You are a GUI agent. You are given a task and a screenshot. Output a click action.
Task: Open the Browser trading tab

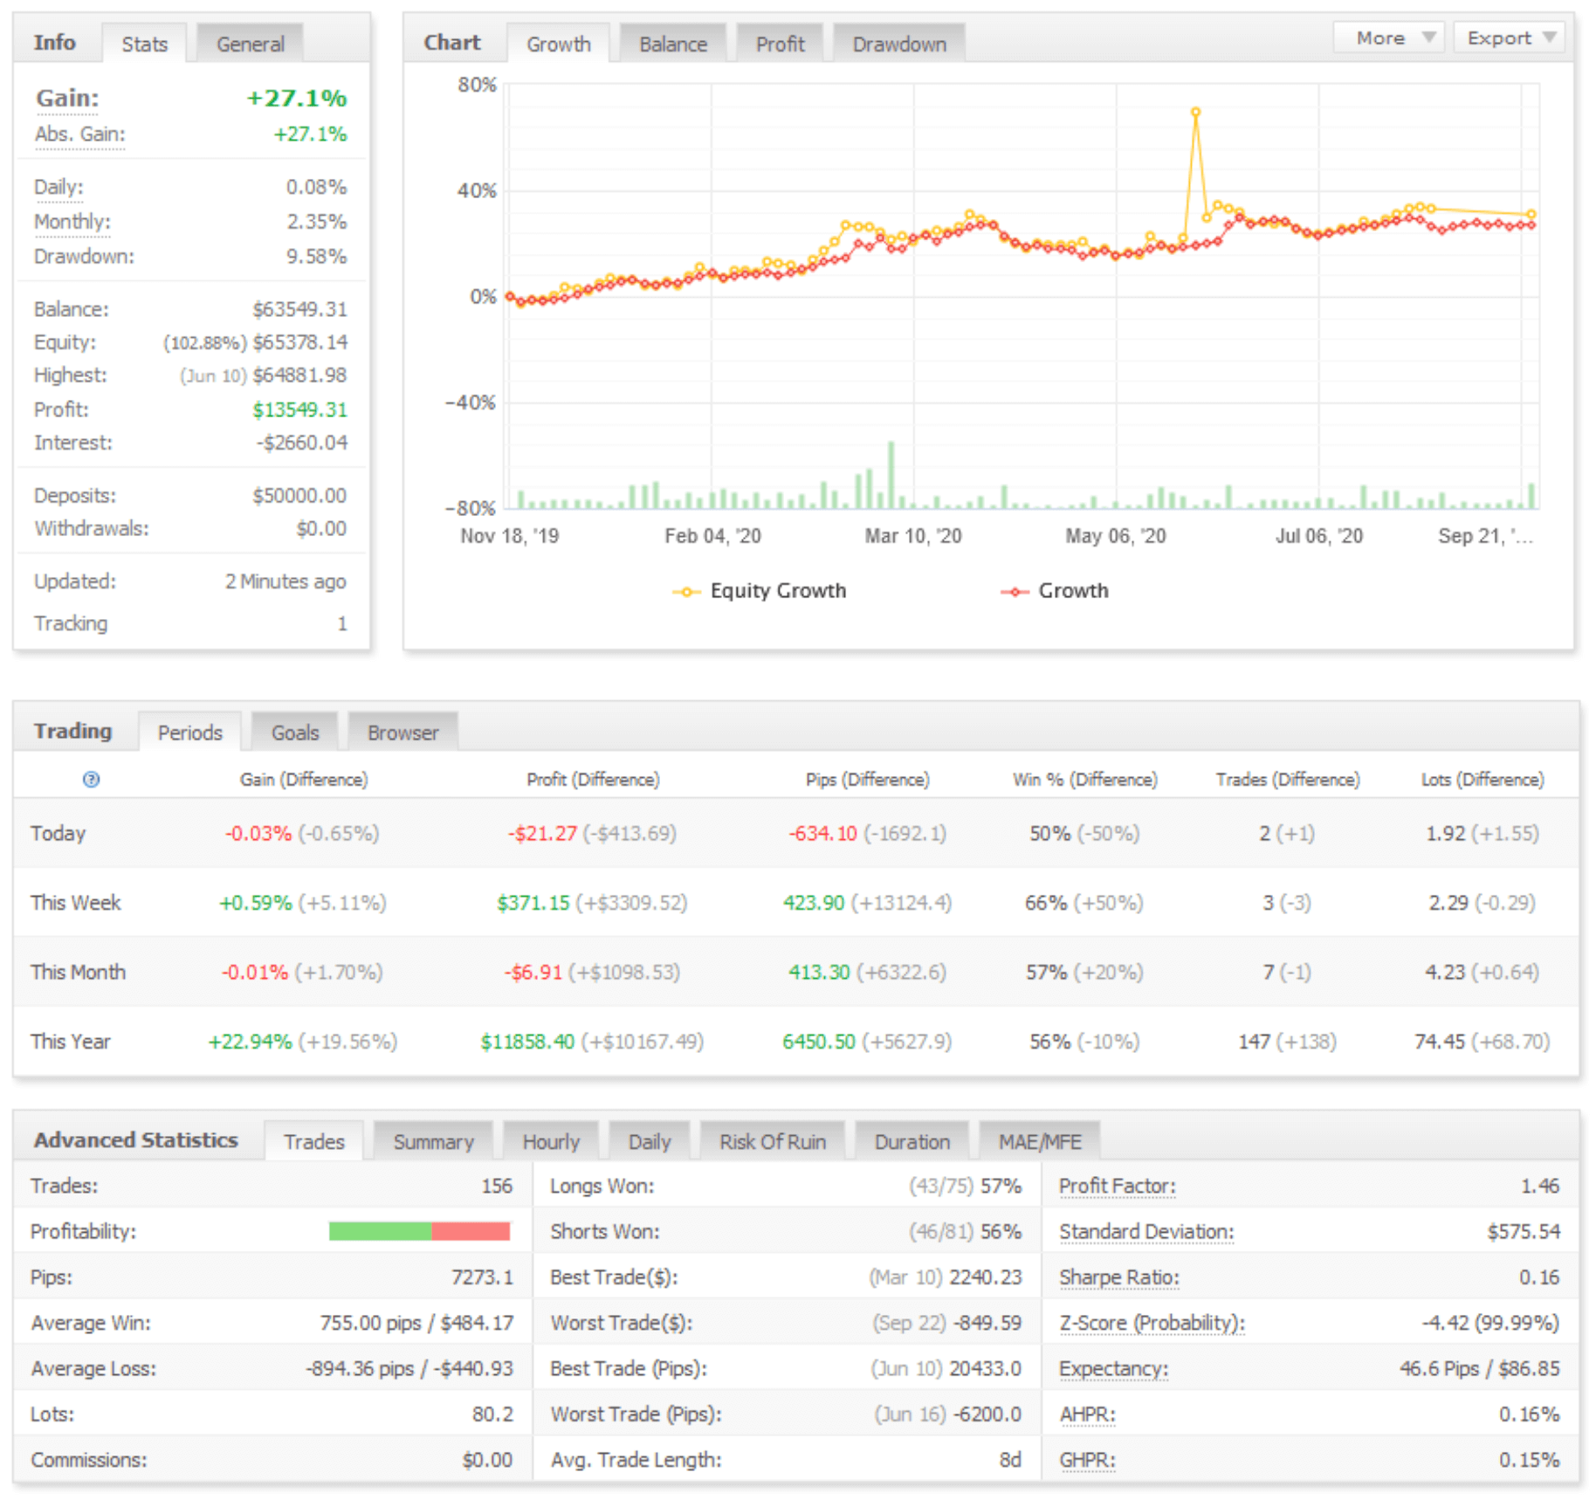tap(402, 733)
